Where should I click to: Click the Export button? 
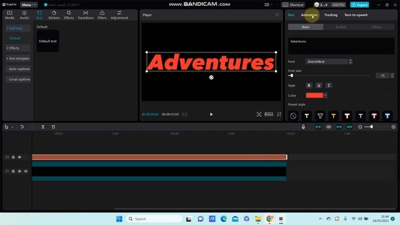tap(359, 4)
